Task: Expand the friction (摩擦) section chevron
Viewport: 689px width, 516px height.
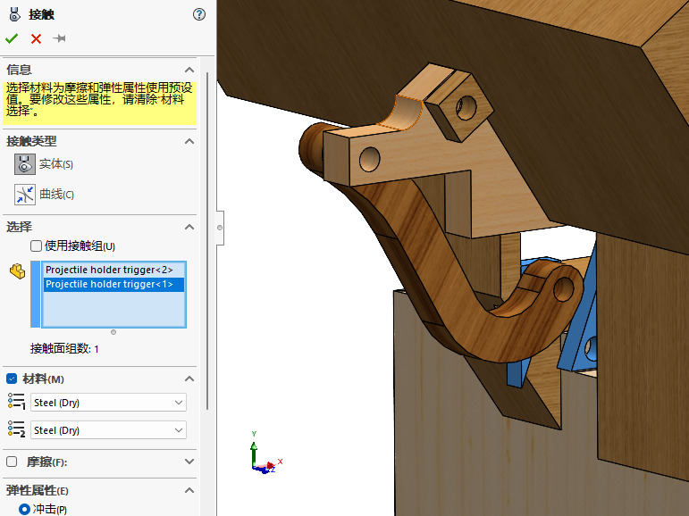Action: (x=189, y=462)
